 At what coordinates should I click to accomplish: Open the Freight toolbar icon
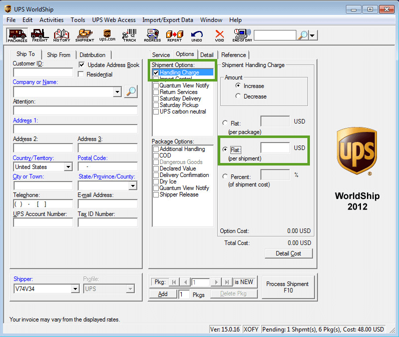coord(40,35)
